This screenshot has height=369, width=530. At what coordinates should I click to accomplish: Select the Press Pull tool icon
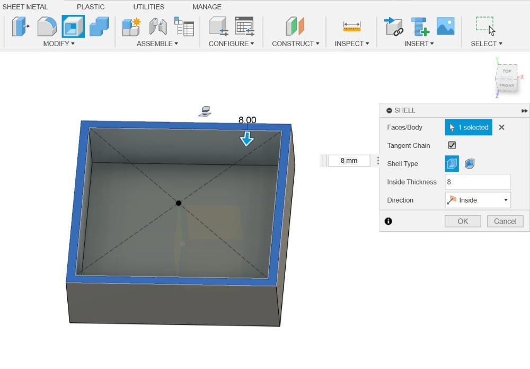[x=20, y=27]
